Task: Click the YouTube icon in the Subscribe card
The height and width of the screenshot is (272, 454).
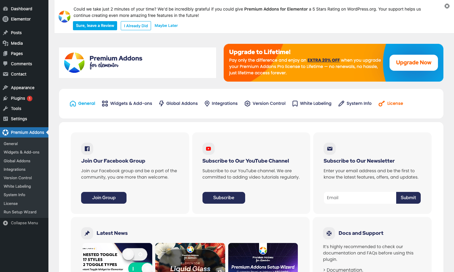Action: point(209,149)
